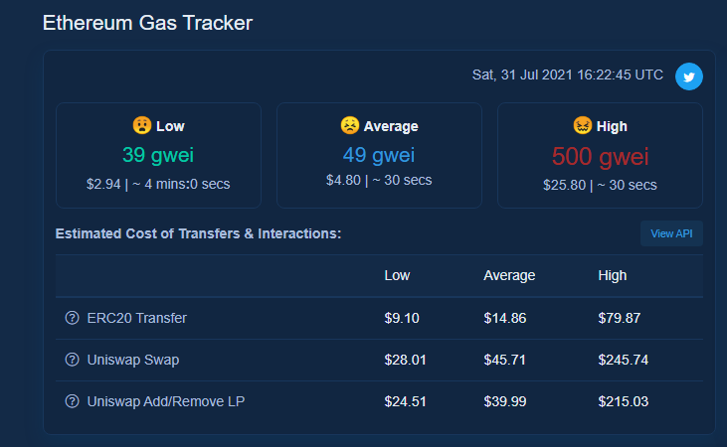Select the High 500 gwei card
This screenshot has height=447, width=727.
click(600, 155)
